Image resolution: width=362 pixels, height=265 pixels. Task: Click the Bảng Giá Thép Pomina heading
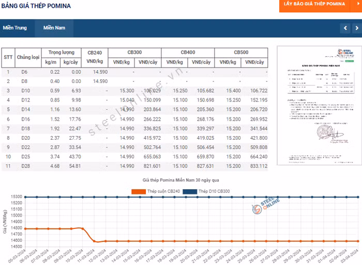tap(36, 6)
